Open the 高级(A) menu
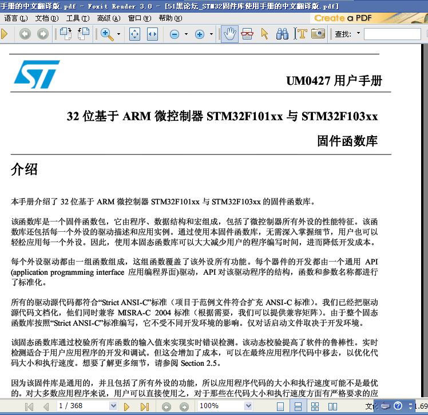 109,18
